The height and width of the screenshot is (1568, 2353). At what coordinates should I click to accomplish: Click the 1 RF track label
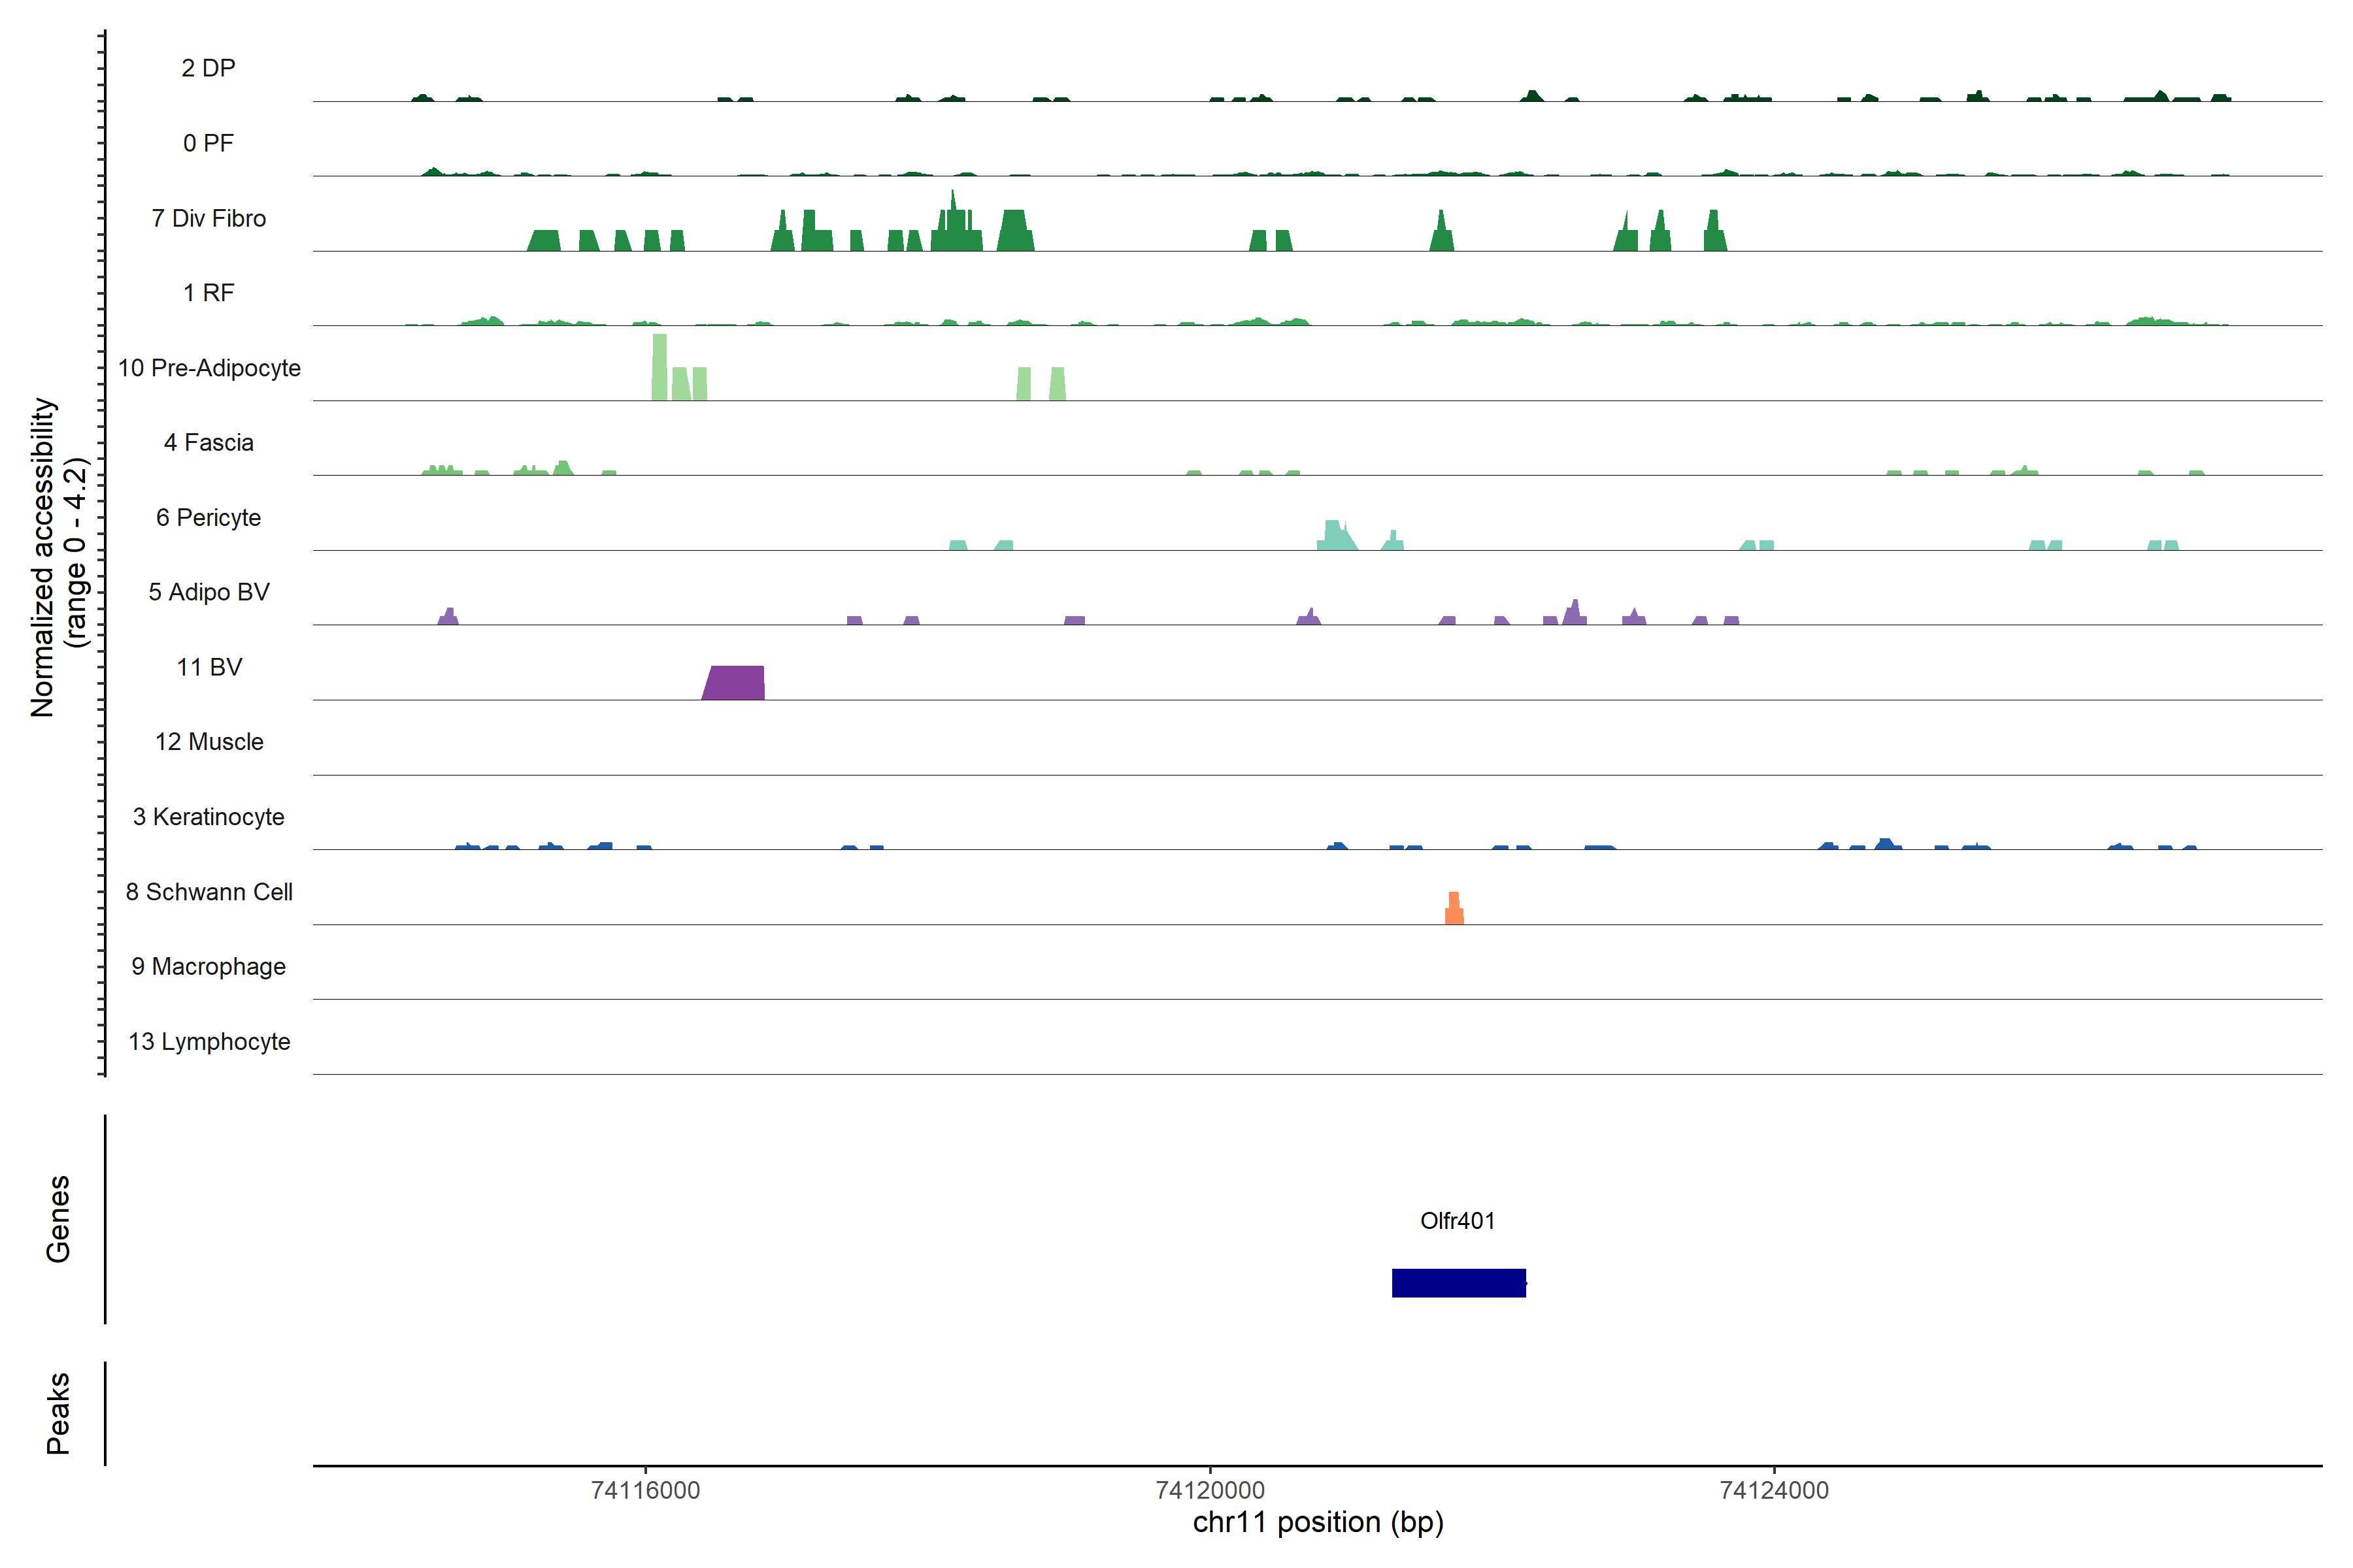tap(208, 293)
